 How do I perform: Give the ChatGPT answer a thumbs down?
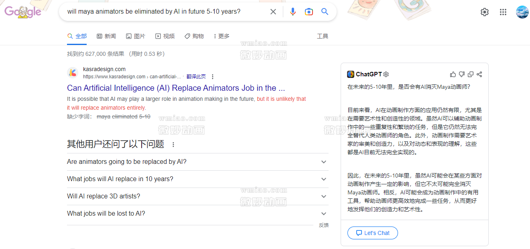click(462, 74)
